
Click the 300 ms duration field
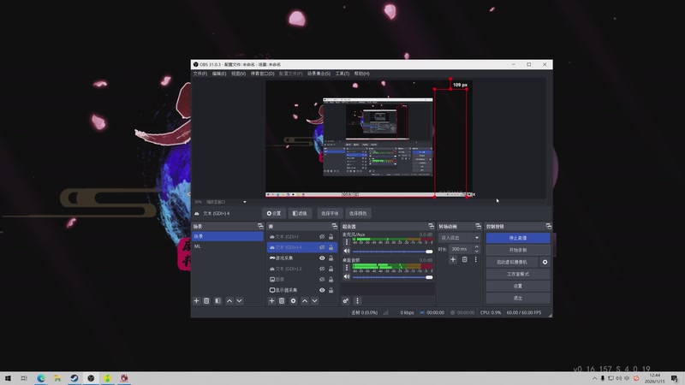[461, 249]
